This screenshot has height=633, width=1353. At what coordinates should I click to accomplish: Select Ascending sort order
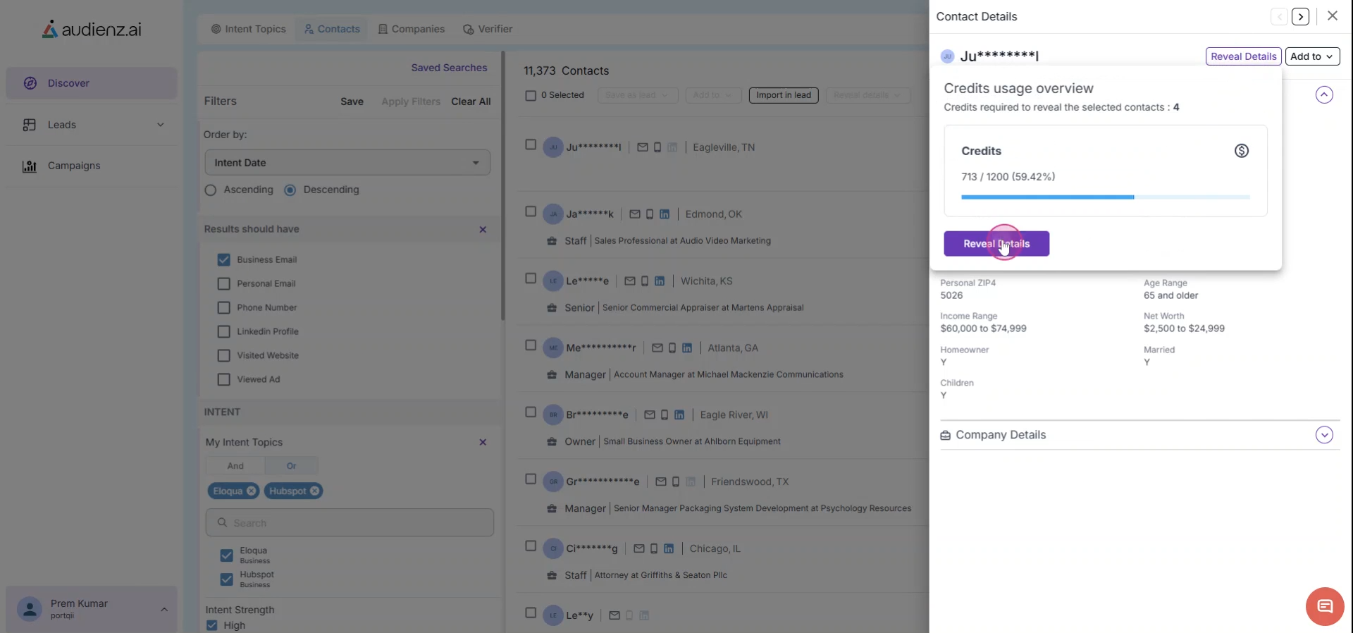click(x=211, y=190)
